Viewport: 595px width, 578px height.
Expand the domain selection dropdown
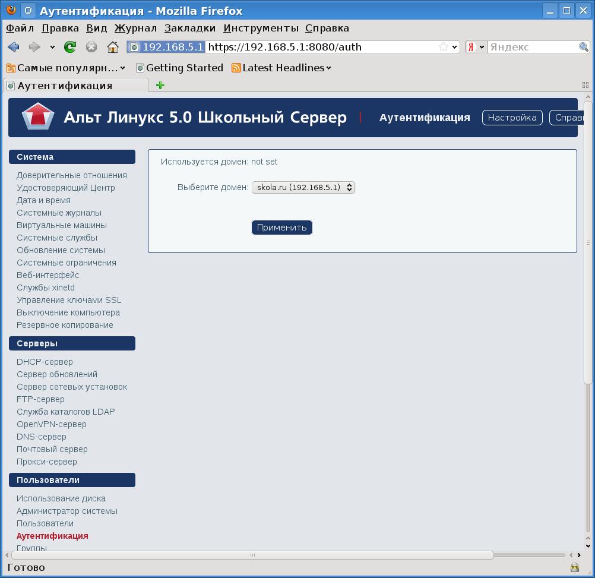pos(303,187)
